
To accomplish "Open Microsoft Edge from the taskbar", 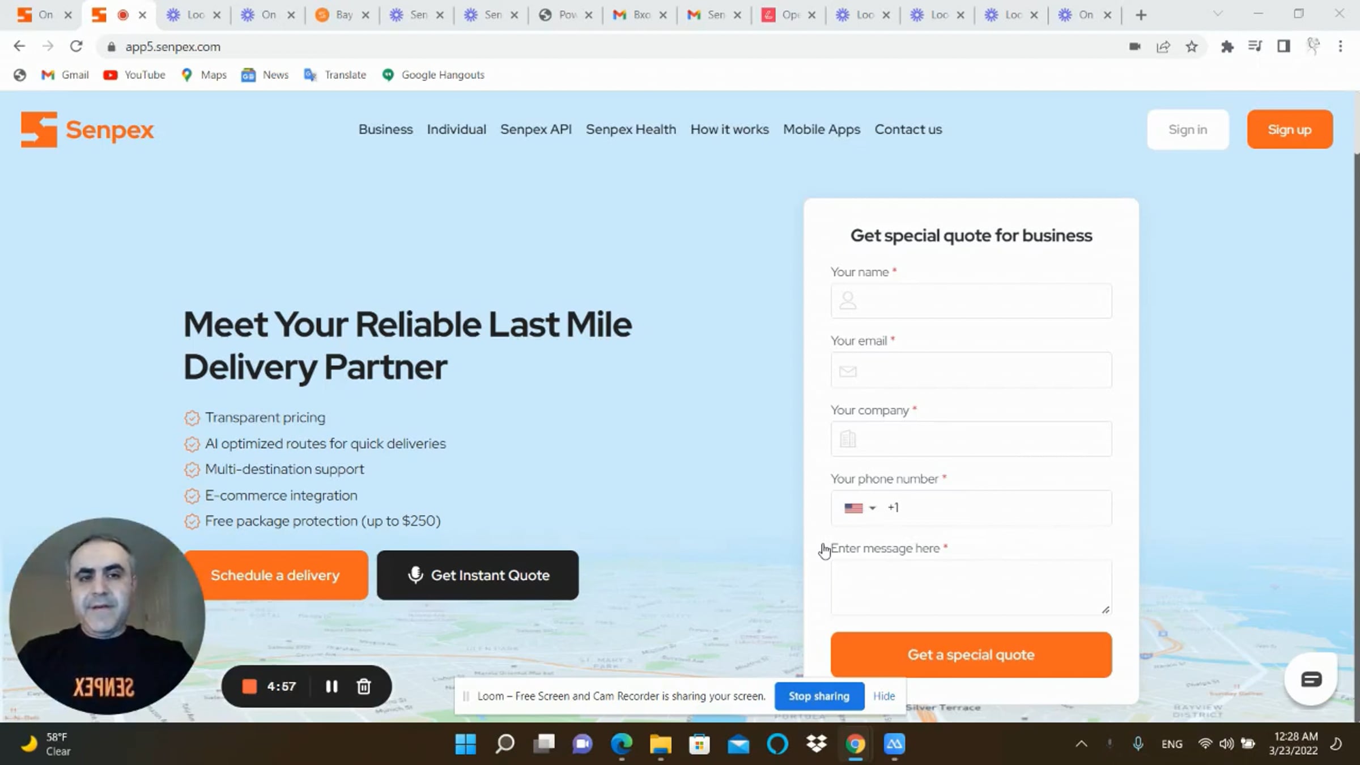I will pyautogui.click(x=622, y=744).
